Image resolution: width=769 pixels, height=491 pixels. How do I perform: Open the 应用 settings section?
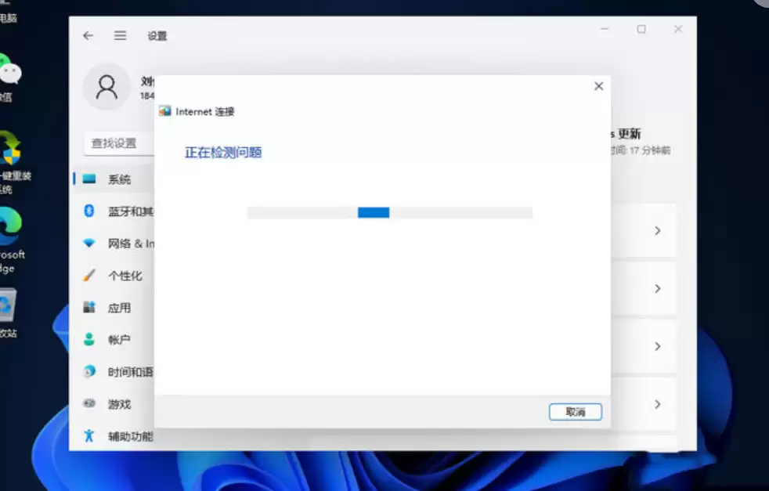(117, 308)
